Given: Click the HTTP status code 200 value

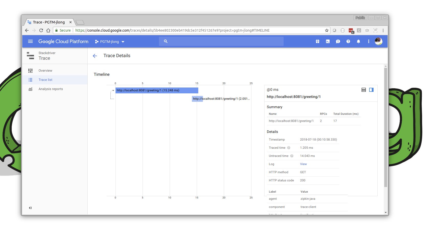Looking at the screenshot, I should (x=303, y=180).
